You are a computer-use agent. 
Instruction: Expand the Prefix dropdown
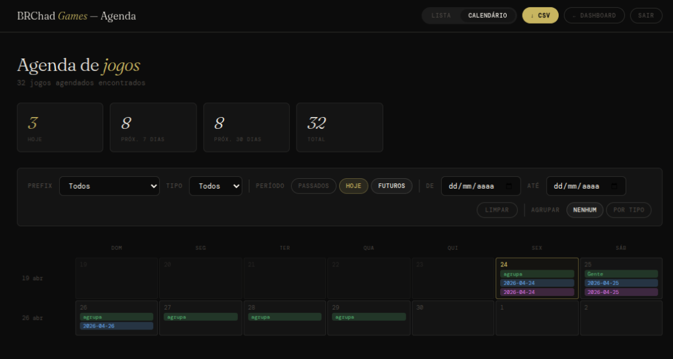(x=109, y=186)
